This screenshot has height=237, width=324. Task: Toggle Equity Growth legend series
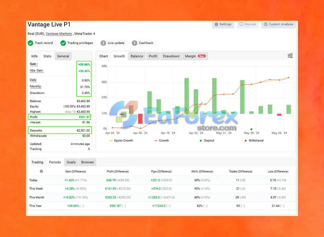click(x=121, y=140)
